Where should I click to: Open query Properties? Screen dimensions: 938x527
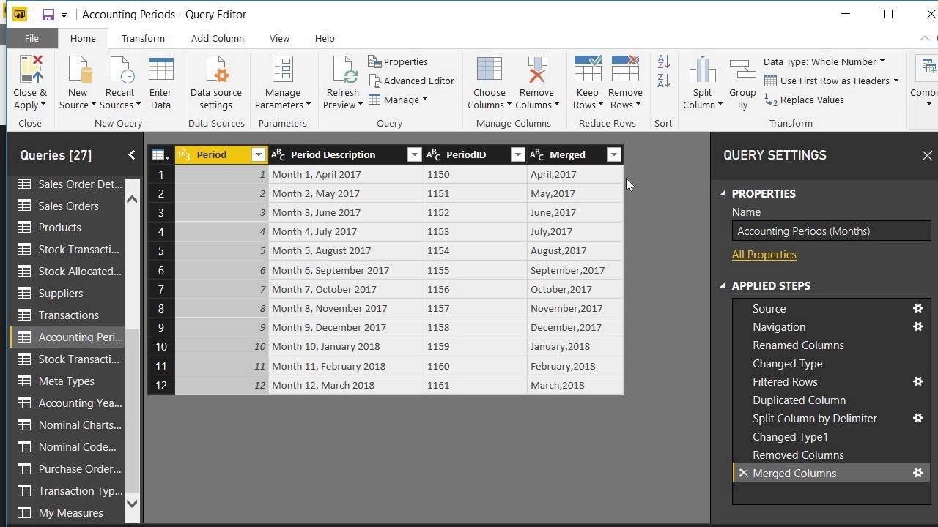398,61
